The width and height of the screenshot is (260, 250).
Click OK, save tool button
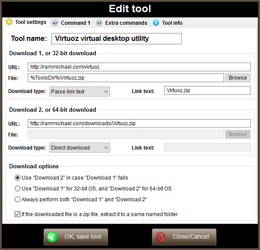coord(76,237)
